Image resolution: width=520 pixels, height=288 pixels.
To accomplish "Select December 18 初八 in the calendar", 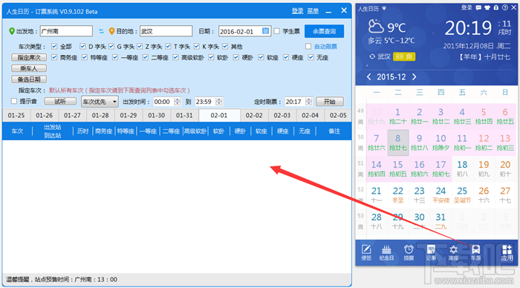I will [x=462, y=168].
